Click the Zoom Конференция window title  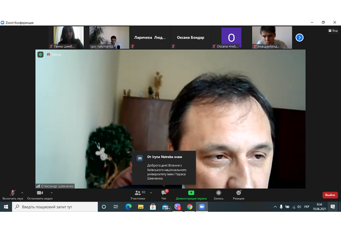(x=20, y=23)
